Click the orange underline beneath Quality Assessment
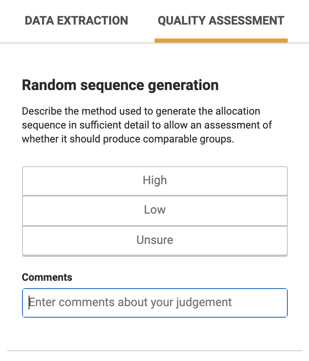Screen dimensions: 309x361 (x=221, y=41)
